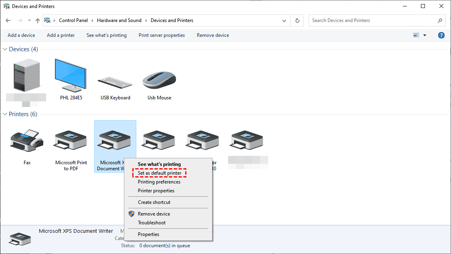Click the Devices and Printers address bar icon
The width and height of the screenshot is (451, 254).
coord(47,20)
